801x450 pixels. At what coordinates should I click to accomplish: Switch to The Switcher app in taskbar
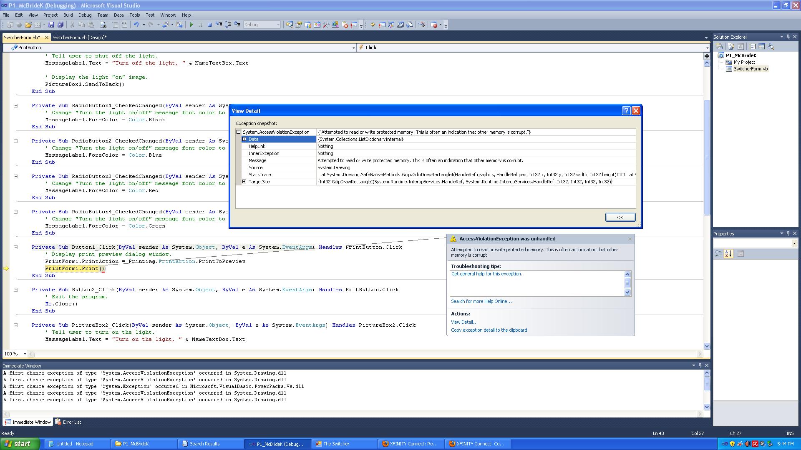[x=344, y=444]
